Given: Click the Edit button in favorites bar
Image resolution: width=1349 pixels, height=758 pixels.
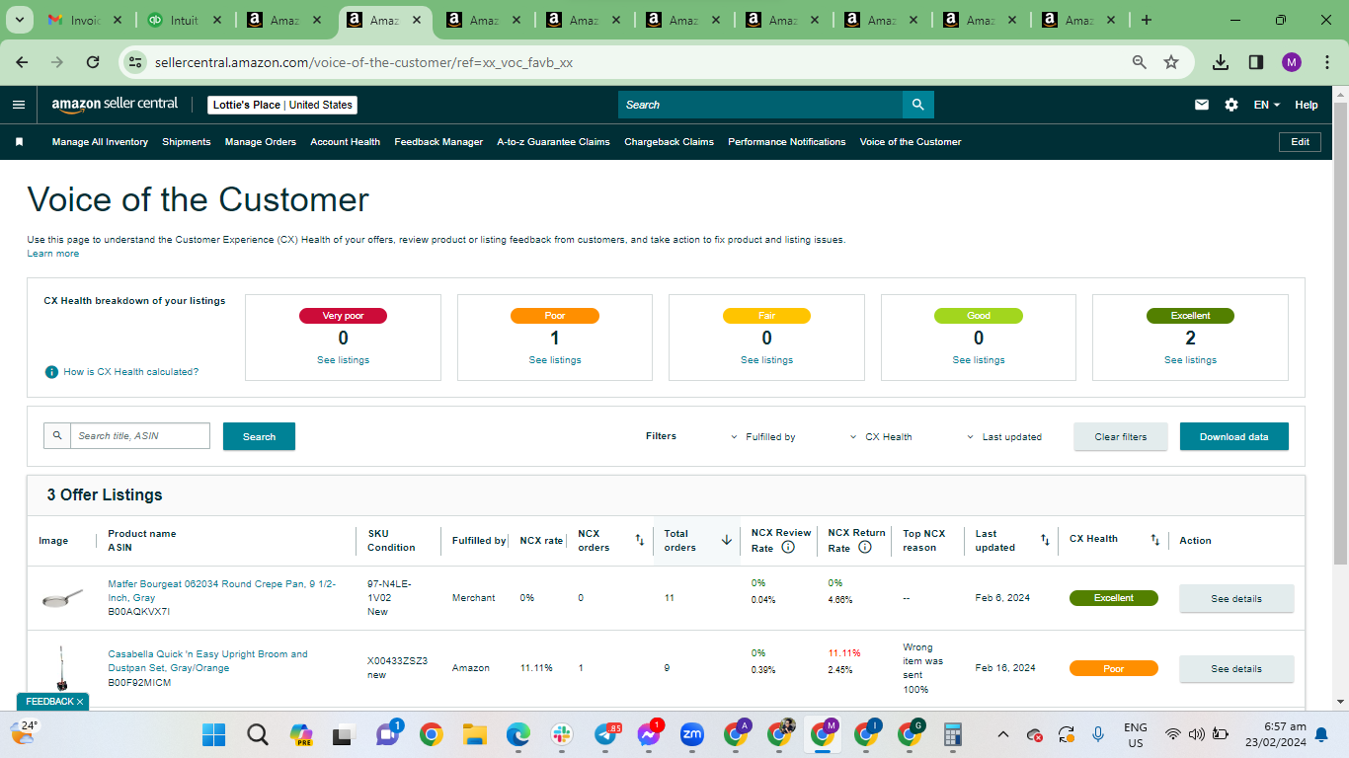Looking at the screenshot, I should [x=1301, y=142].
